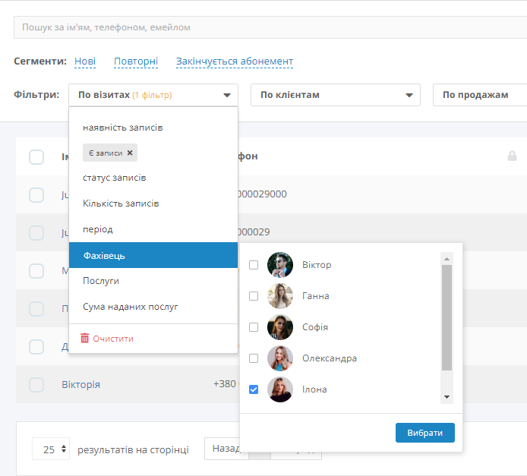
Task: Click the lock icon in table header
Action: point(512,156)
